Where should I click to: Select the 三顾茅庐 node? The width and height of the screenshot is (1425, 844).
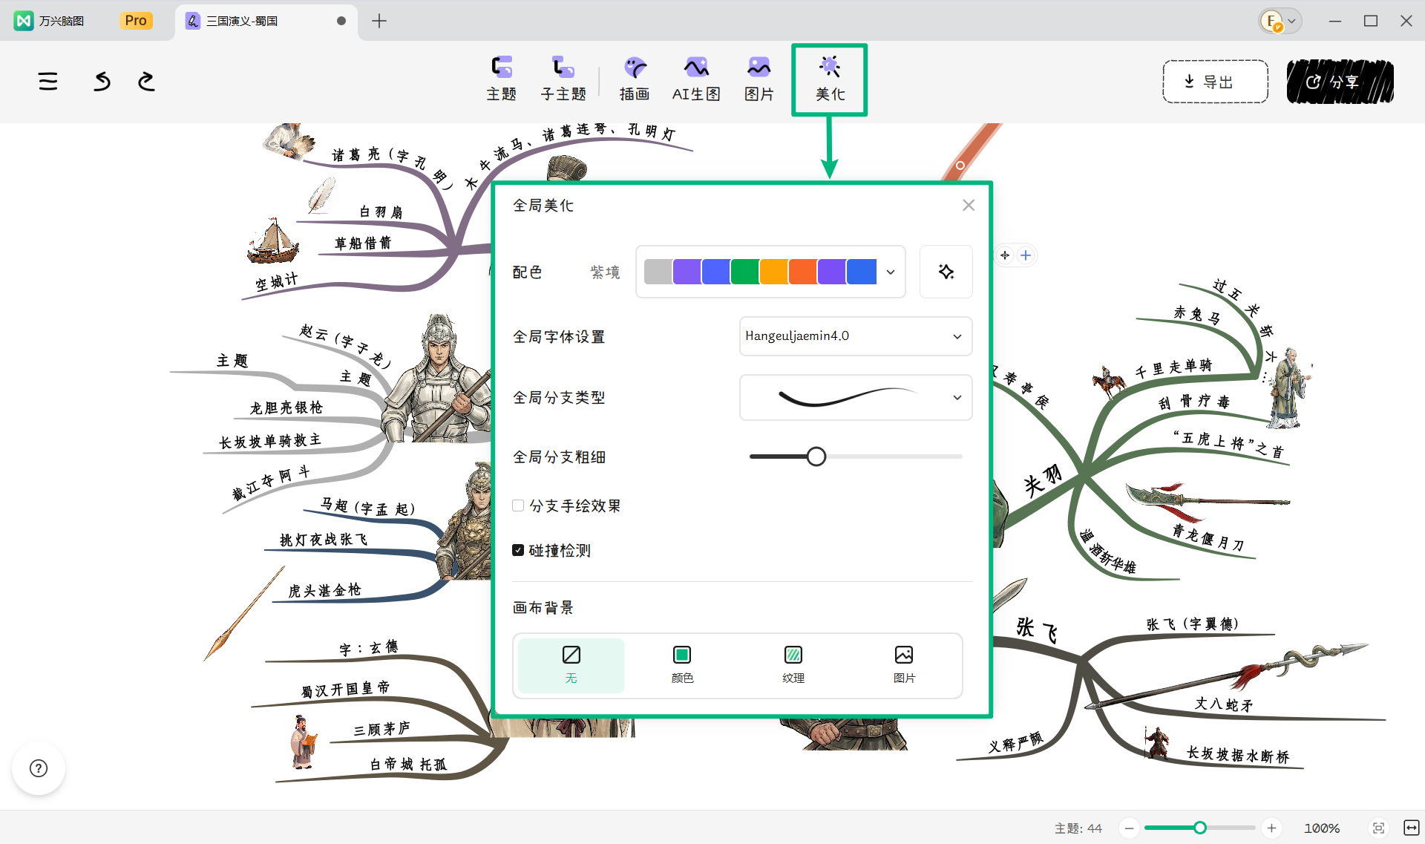coord(381,729)
